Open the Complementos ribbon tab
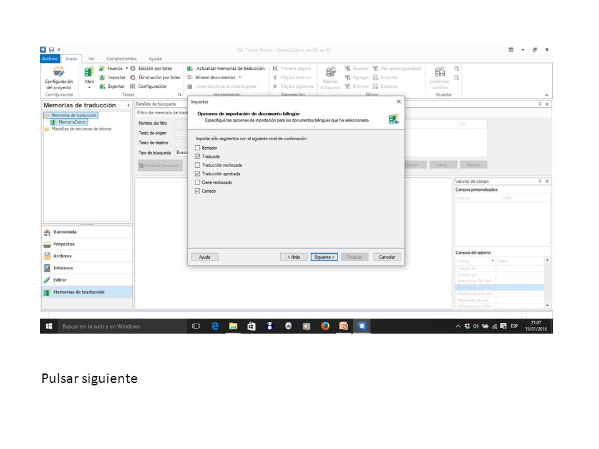The height and width of the screenshot is (449, 599). pos(122,59)
